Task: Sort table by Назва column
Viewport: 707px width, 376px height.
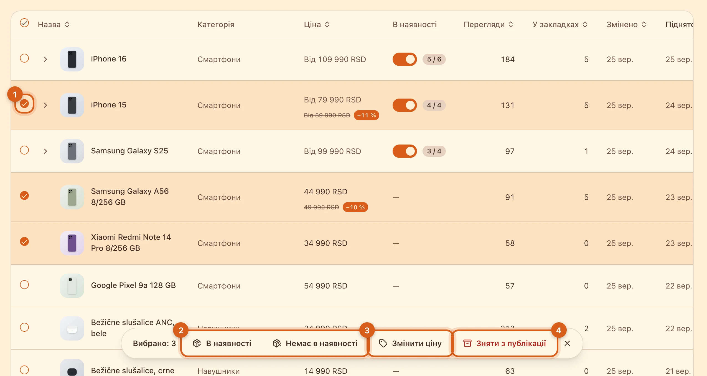Action: [x=54, y=25]
